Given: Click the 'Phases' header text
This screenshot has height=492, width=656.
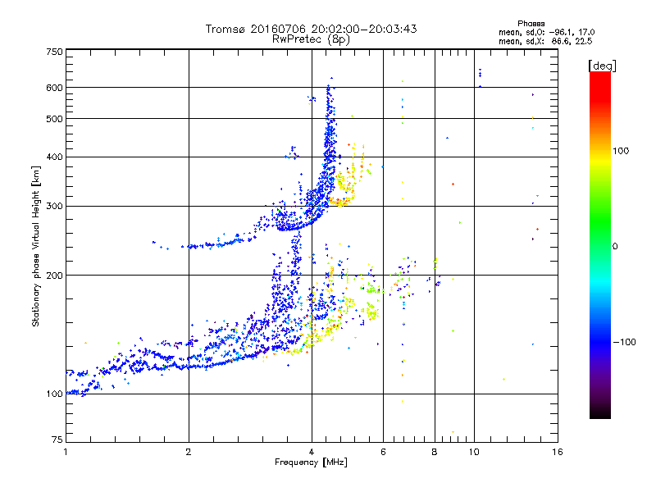Looking at the screenshot, I should coord(531,24).
